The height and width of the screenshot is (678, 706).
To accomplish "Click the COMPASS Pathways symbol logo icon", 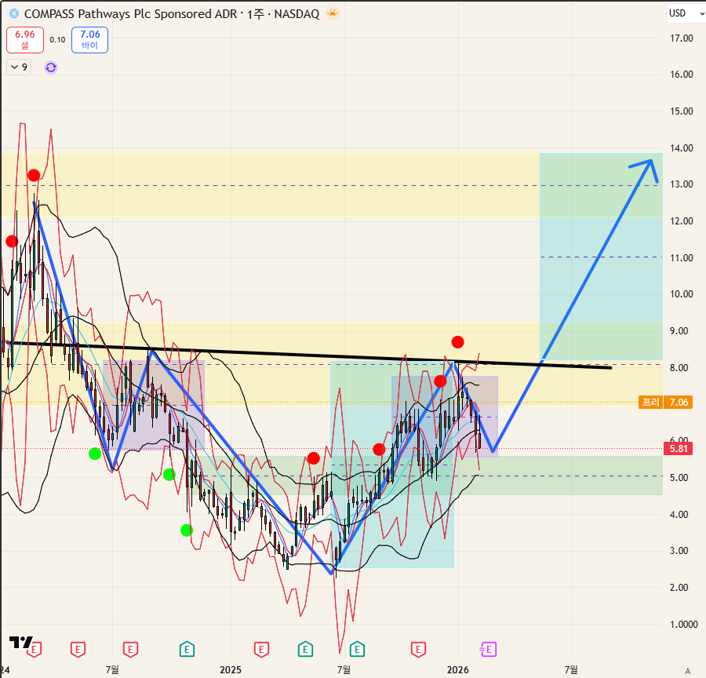I will [x=14, y=13].
